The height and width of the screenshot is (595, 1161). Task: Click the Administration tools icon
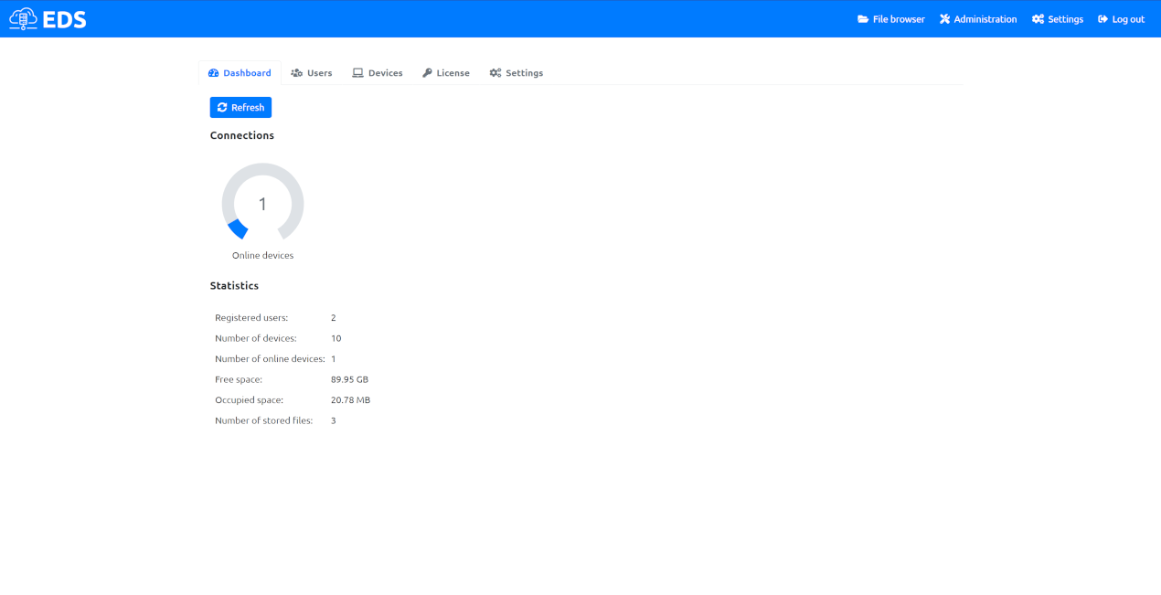pos(945,19)
